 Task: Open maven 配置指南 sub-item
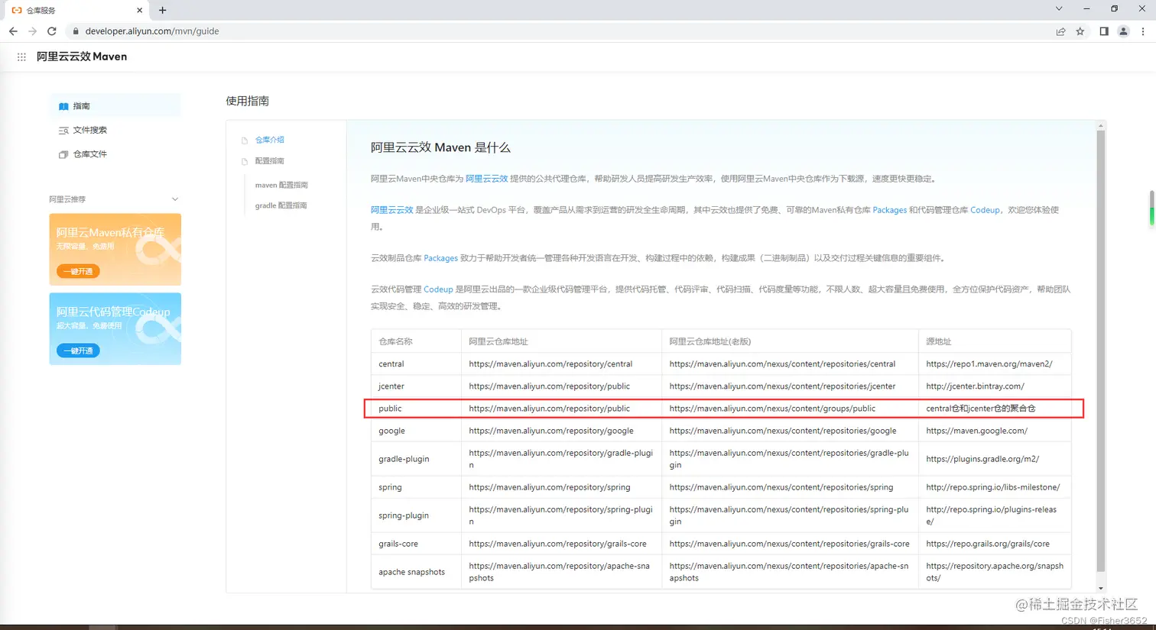(281, 185)
